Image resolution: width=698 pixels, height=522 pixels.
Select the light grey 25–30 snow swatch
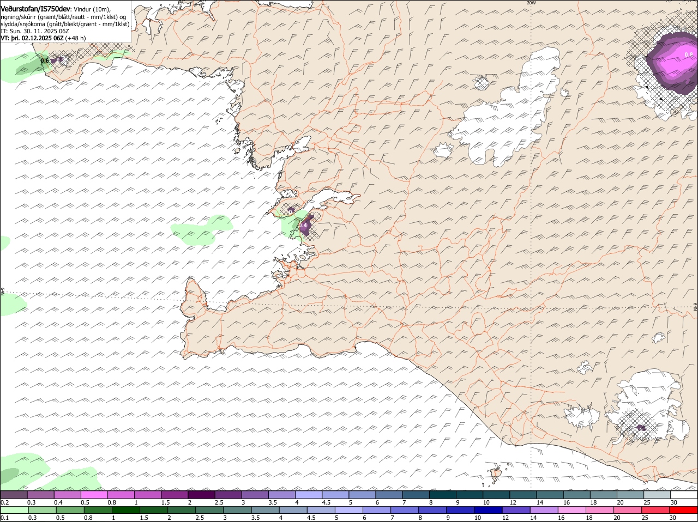click(658, 494)
